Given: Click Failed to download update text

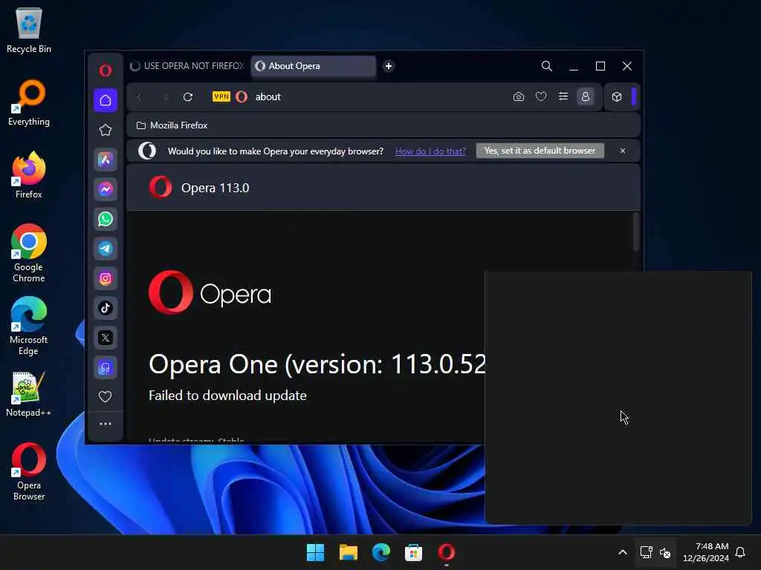Looking at the screenshot, I should click(x=227, y=396).
